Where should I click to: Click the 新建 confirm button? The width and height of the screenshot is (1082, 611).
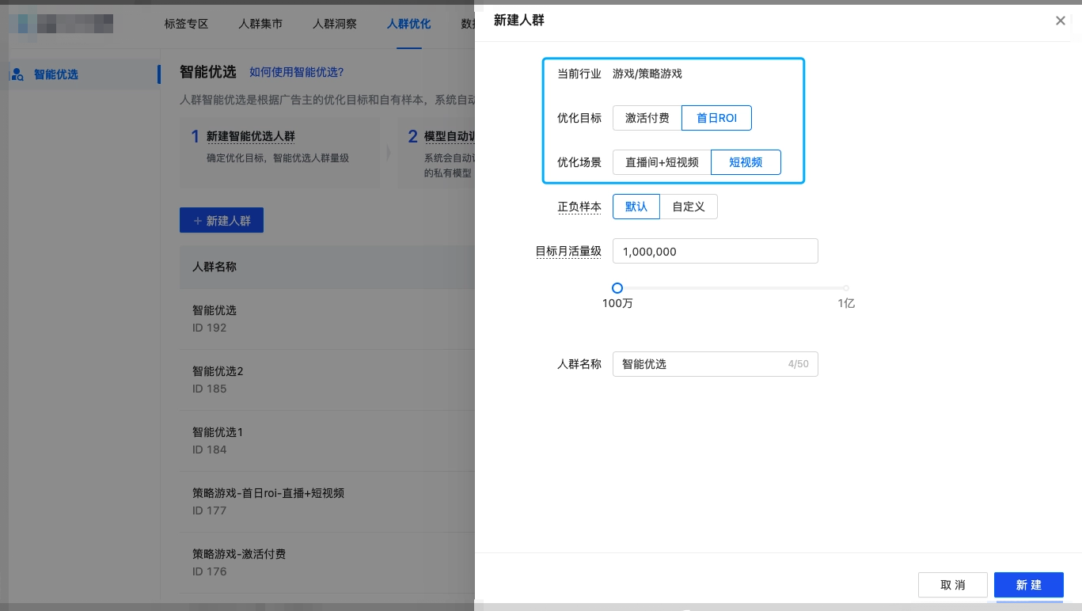1029,585
